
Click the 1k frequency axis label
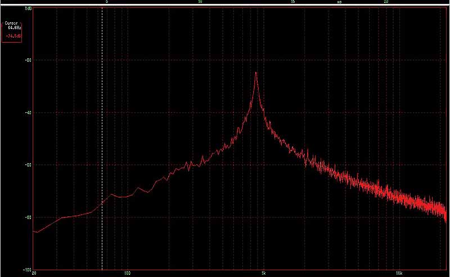tap(263, 274)
